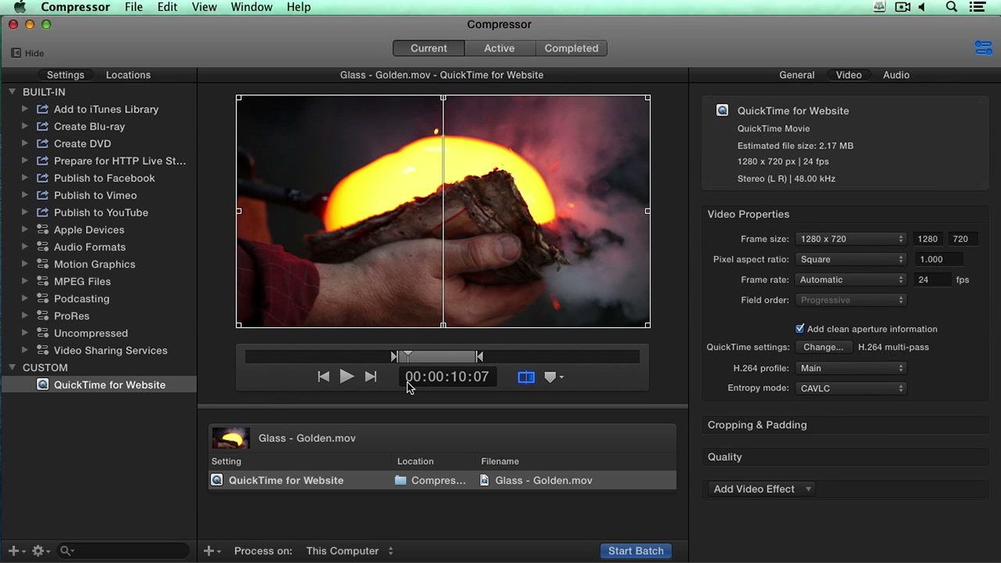The image size is (1001, 563).
Task: Click the ProRes group icon
Action: tap(42, 315)
